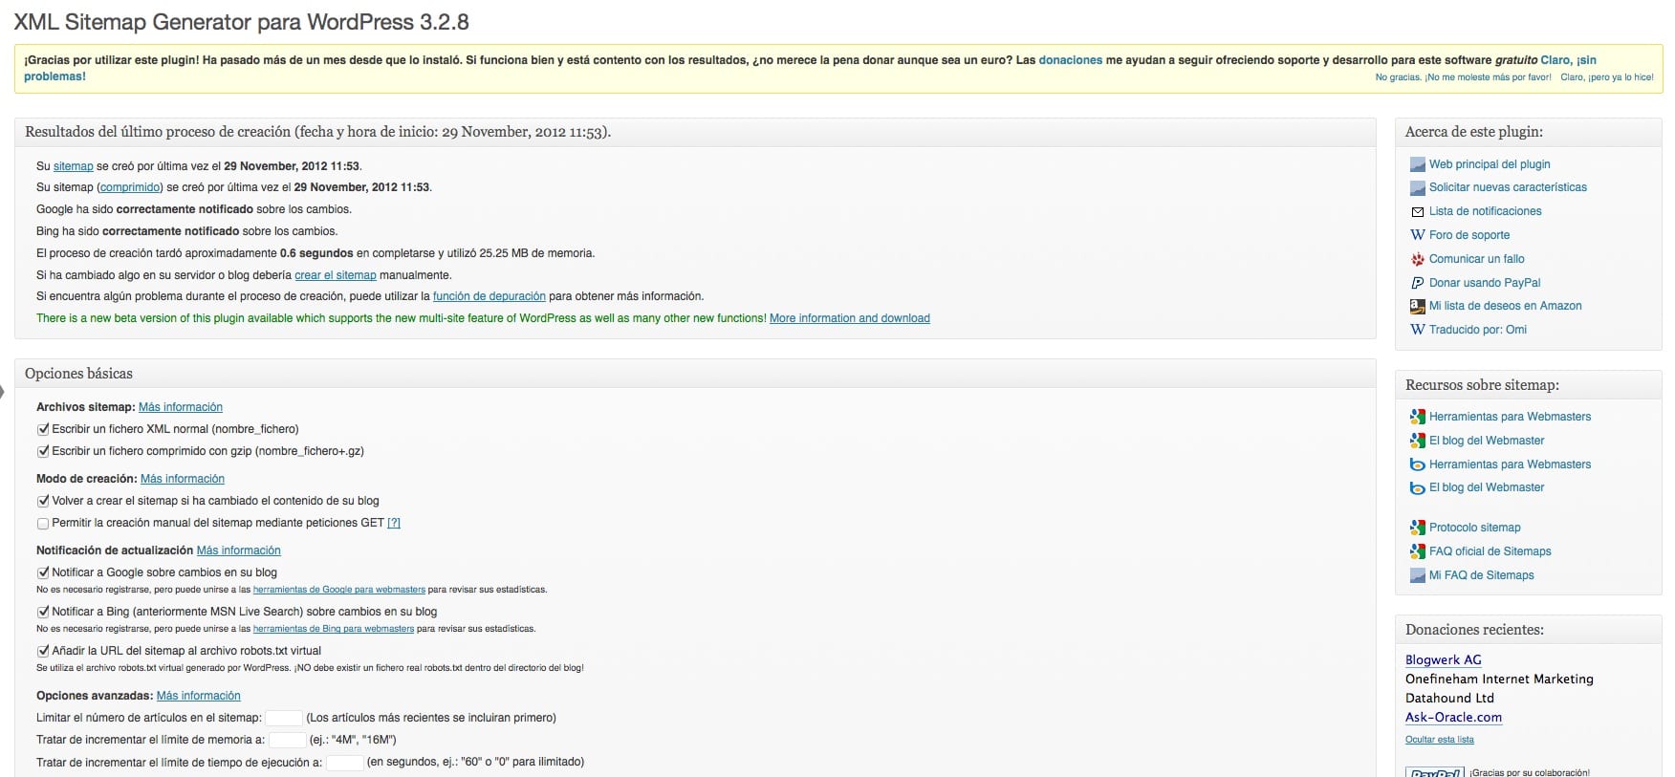The height and width of the screenshot is (777, 1675).
Task: Click the PayPal icon for Donar usando PayPal
Action: coord(1417,283)
